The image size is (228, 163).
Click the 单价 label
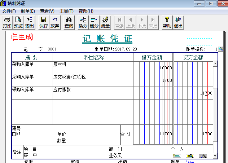point(61,134)
